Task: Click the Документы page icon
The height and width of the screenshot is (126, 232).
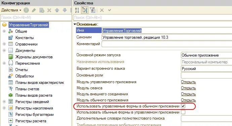Action: (x=10, y=51)
